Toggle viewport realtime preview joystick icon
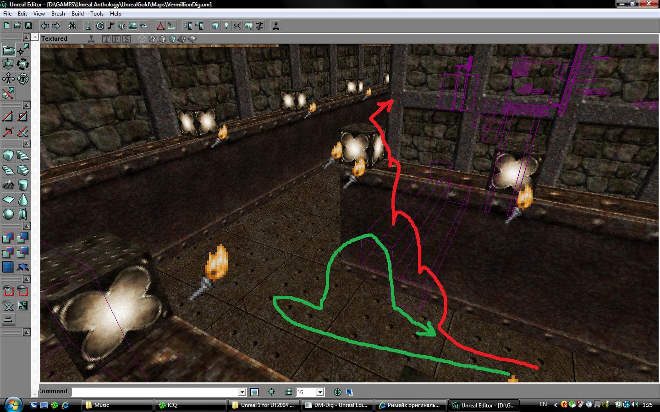The image size is (660, 412). click(x=91, y=39)
